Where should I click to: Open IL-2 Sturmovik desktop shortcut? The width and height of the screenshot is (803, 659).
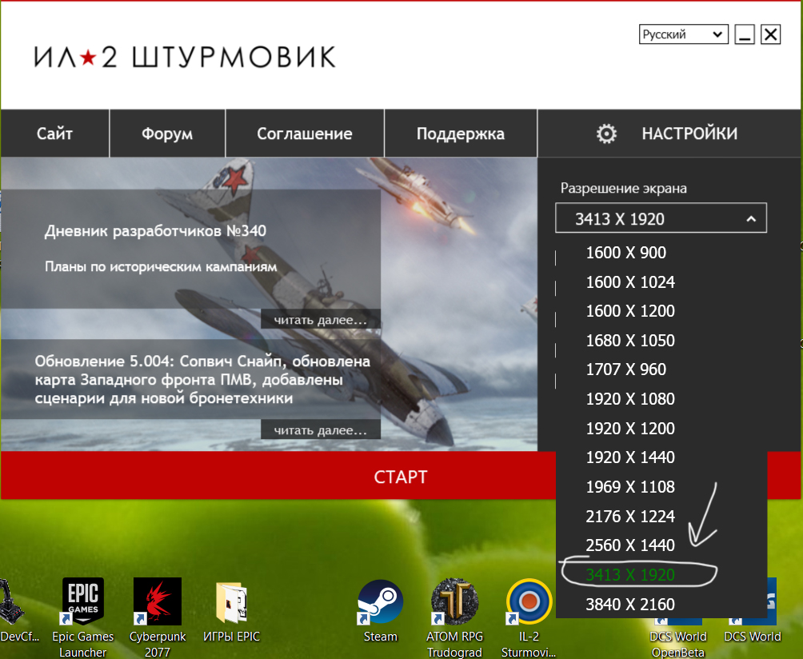(529, 617)
